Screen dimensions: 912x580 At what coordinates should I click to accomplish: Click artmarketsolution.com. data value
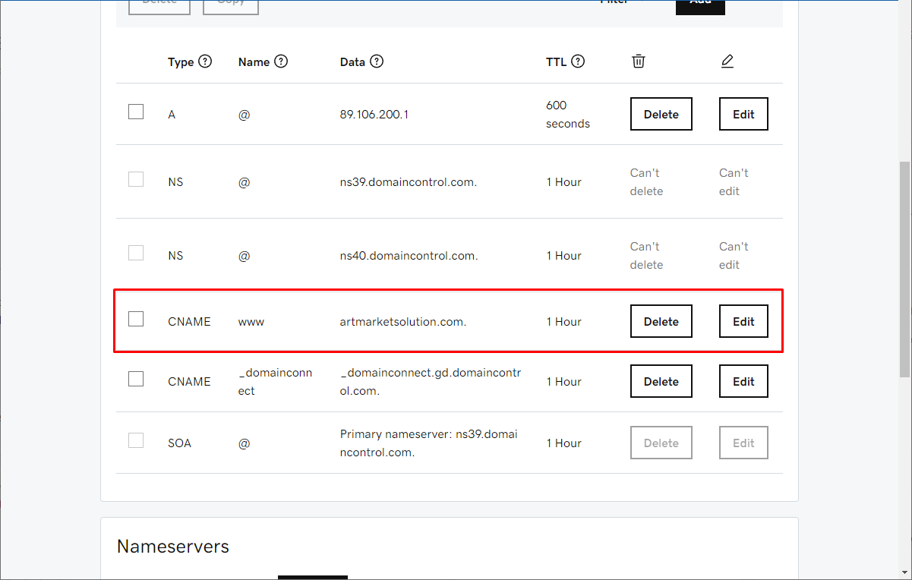(402, 322)
